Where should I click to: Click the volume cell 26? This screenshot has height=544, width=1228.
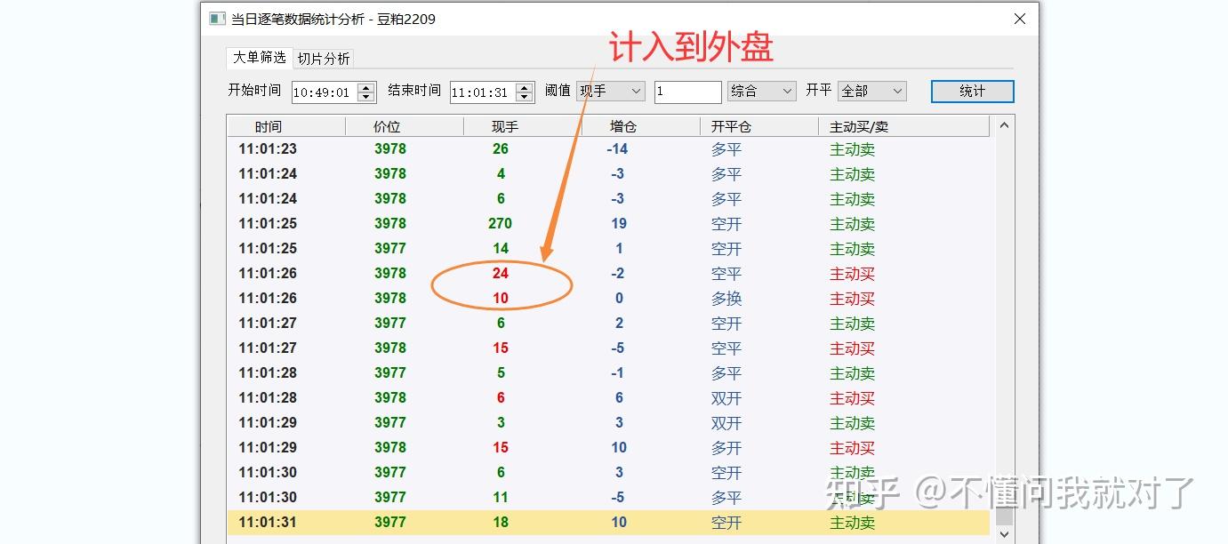point(501,148)
